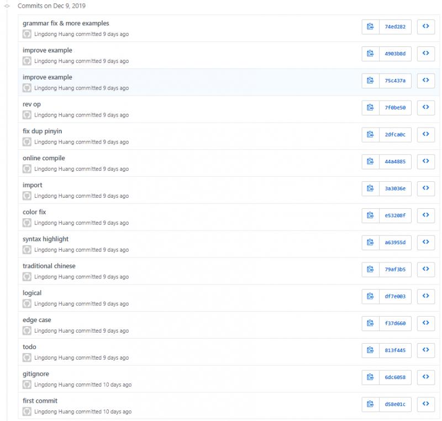
Task: Open the 'grammar fix & more examples' commit
Action: tap(66, 24)
